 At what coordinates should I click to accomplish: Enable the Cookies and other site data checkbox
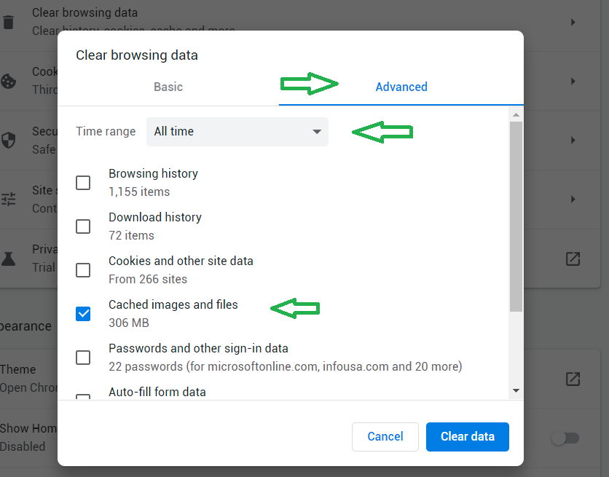coord(83,270)
